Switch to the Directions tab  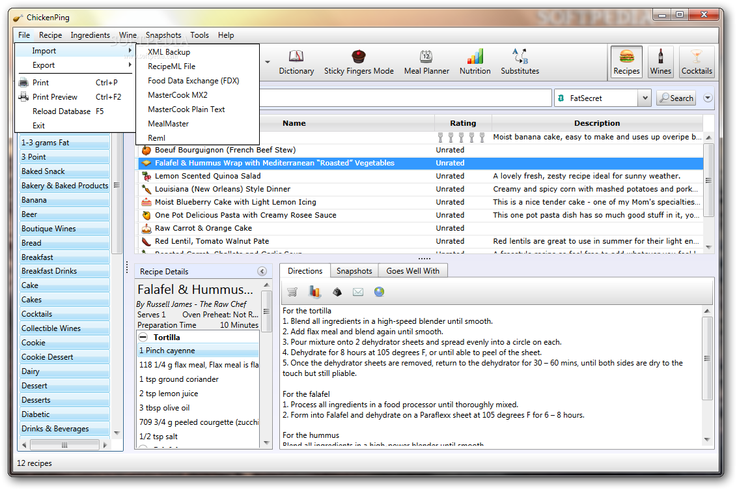(305, 271)
